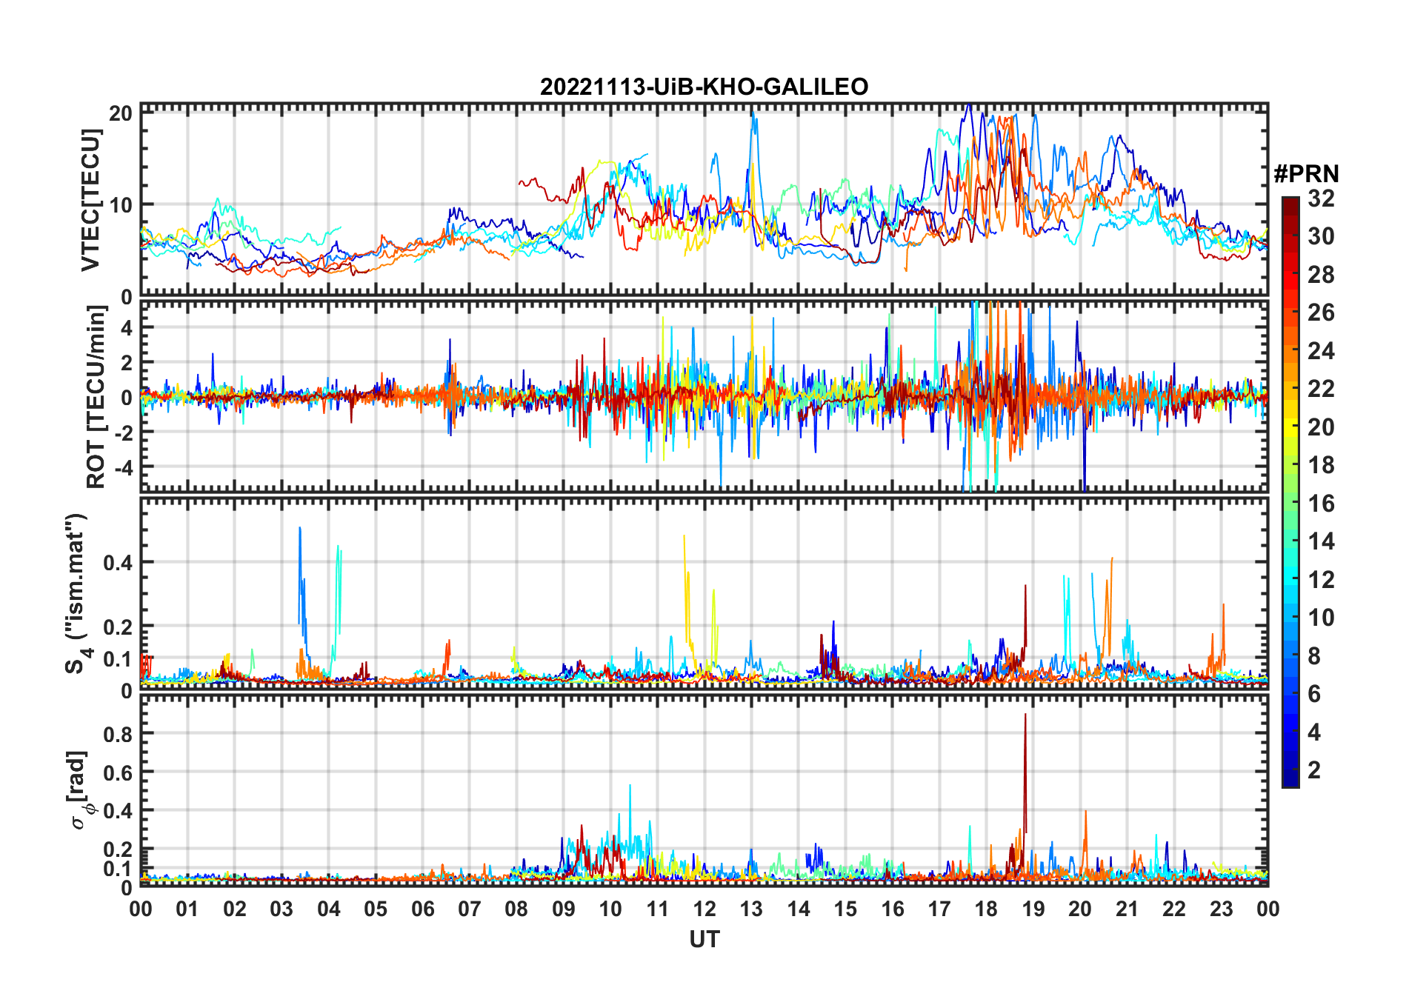Select x-axis tick label 09
This screenshot has height=985, width=1409.
click(x=563, y=909)
